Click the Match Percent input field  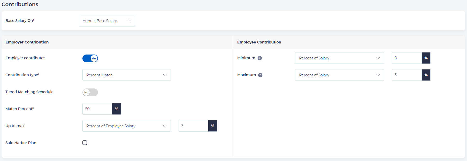click(97, 109)
